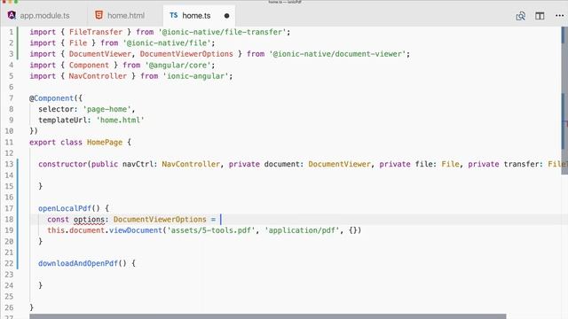Click the Angular icon on app.module.ts tab
This screenshot has width=568, height=319.
pos(12,15)
